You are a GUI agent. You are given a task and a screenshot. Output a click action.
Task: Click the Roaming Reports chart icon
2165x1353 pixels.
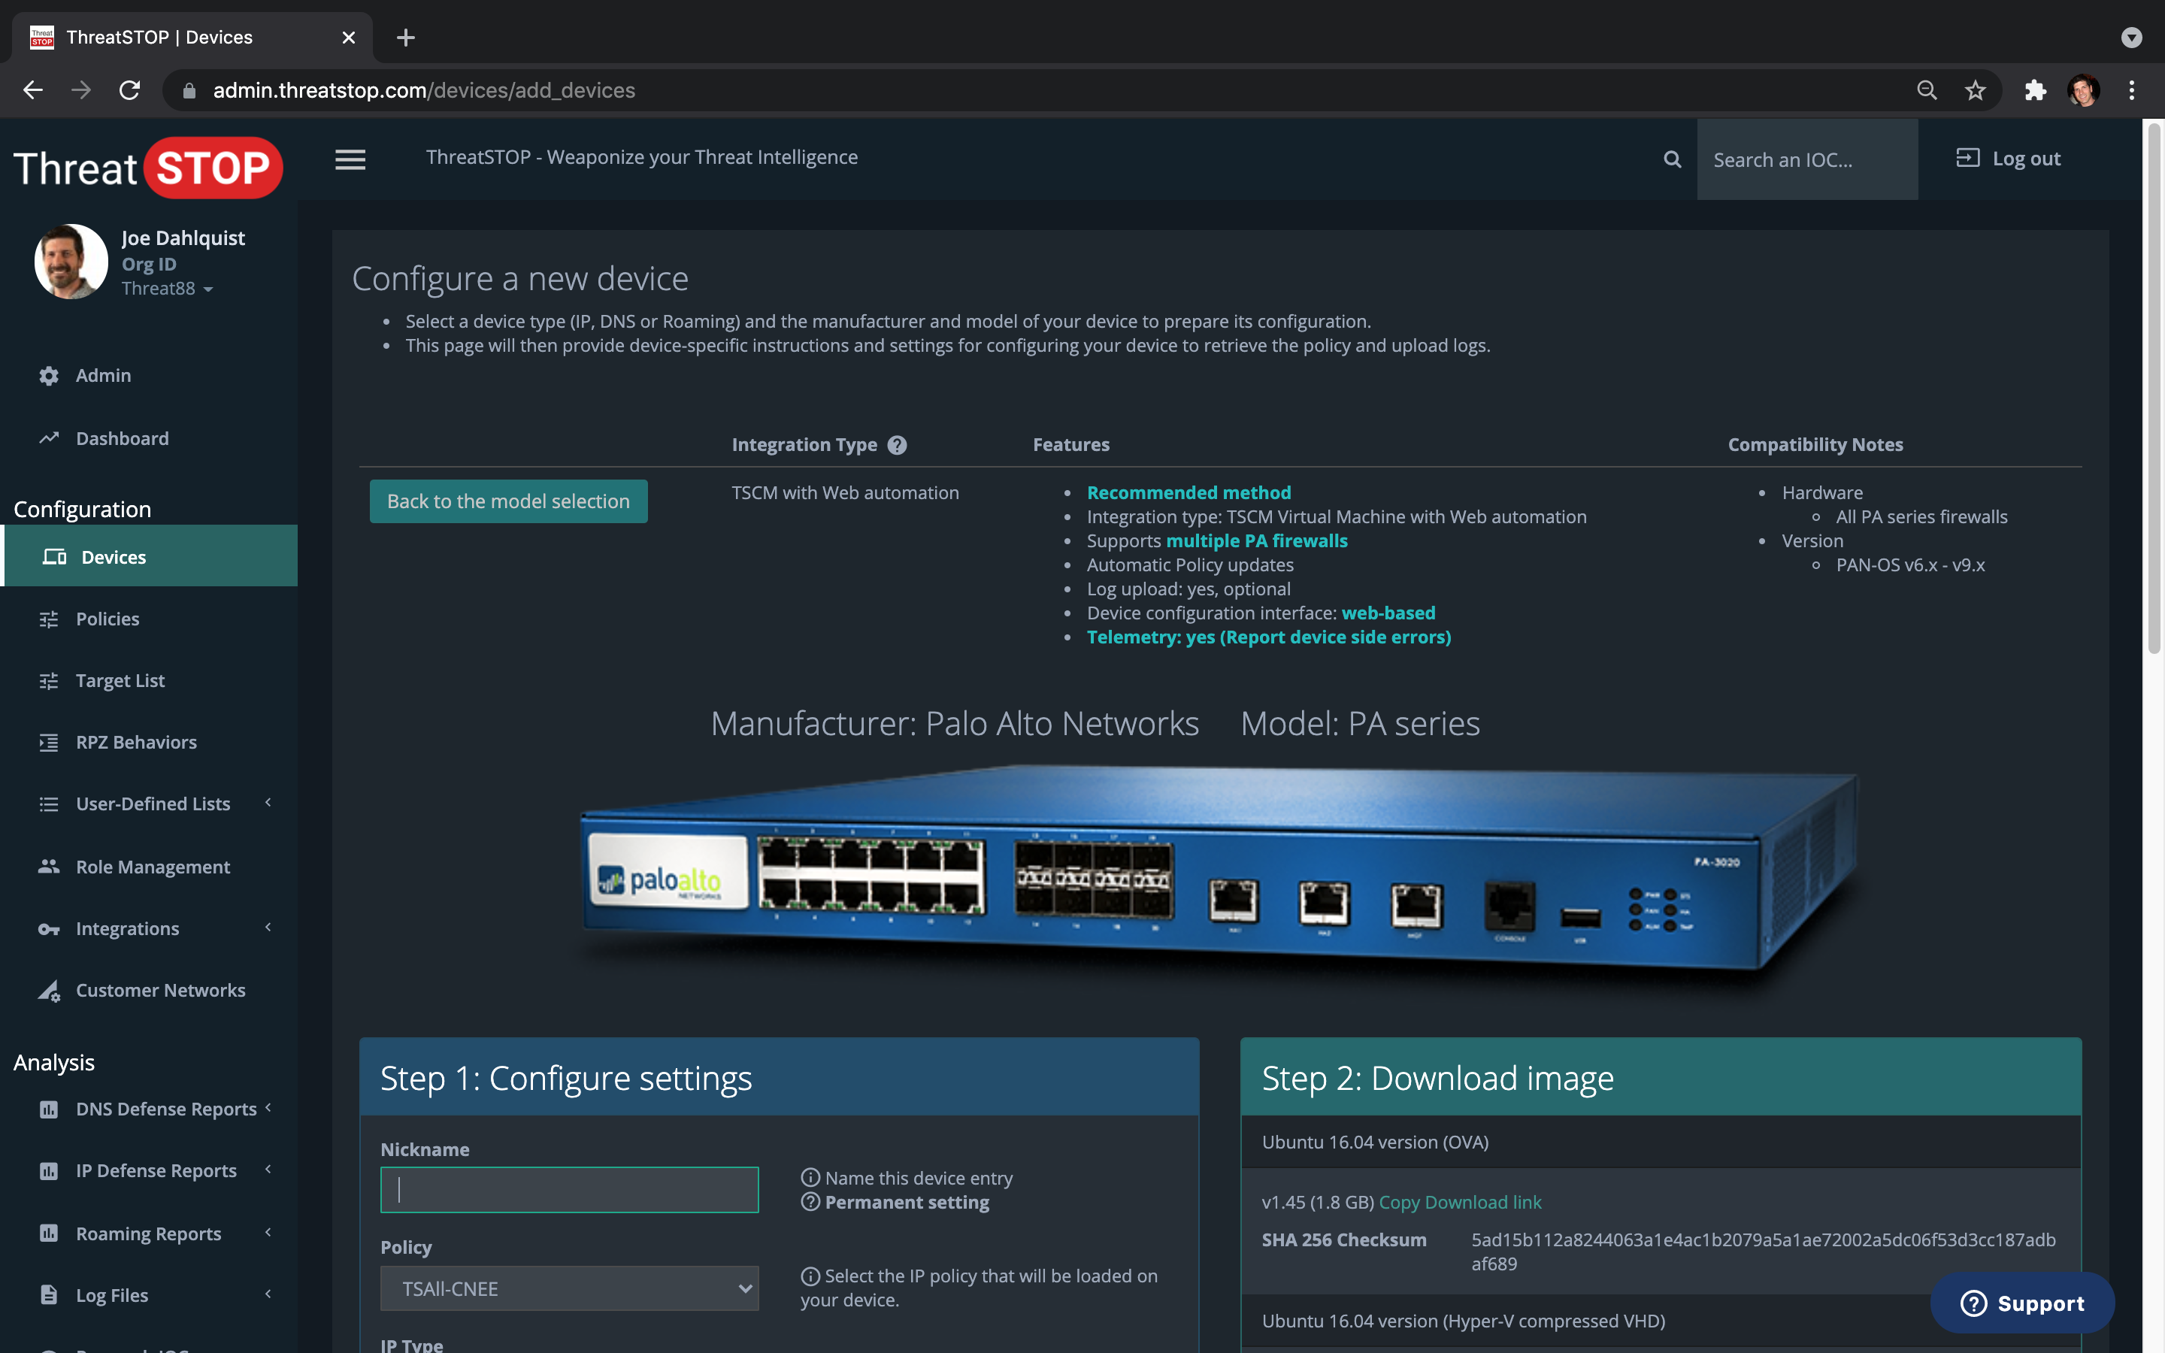click(49, 1233)
